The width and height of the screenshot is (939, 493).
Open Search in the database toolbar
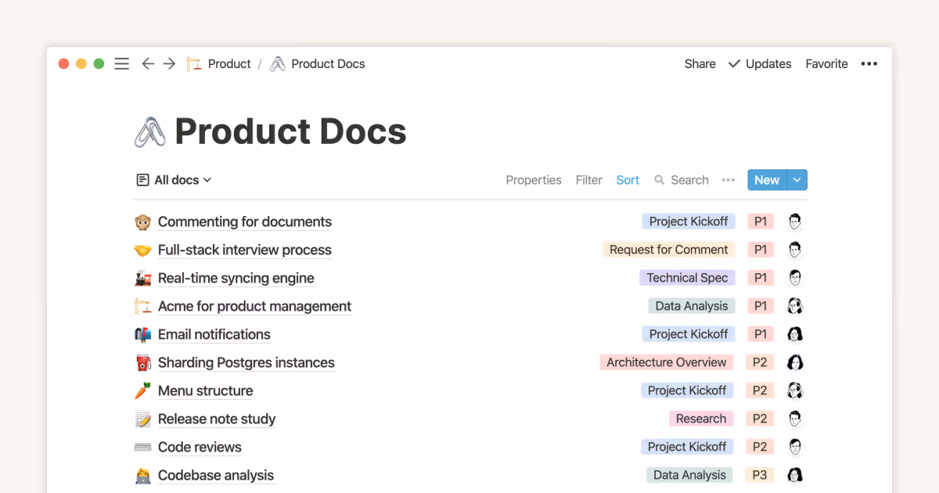682,180
